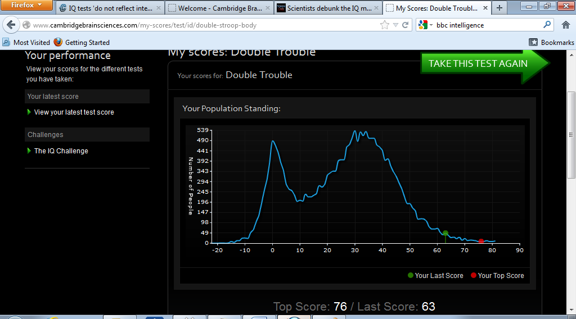This screenshot has height=319, width=576.
Task: Open the Most Visited bookmarks folder
Action: click(x=26, y=43)
